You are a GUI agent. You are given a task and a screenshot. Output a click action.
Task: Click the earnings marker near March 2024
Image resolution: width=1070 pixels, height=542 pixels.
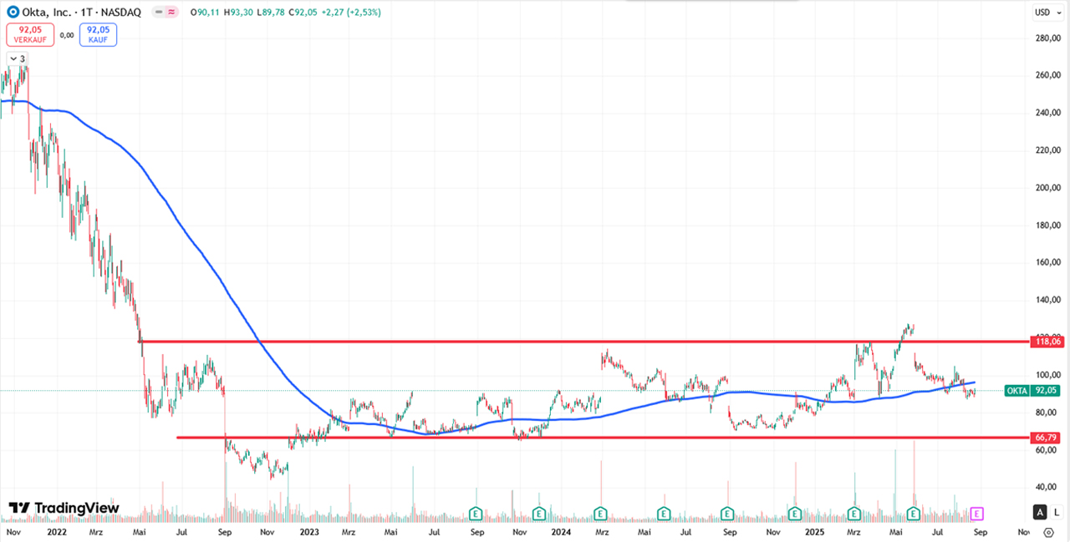[600, 512]
